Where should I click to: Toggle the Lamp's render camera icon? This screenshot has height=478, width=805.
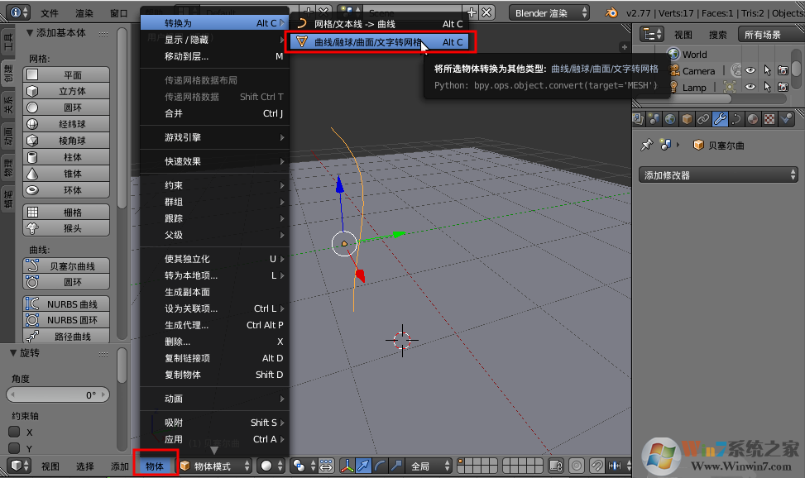click(783, 87)
